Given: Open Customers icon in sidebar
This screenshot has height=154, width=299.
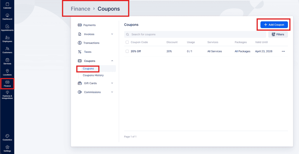Looking at the screenshot, I should [7, 49].
